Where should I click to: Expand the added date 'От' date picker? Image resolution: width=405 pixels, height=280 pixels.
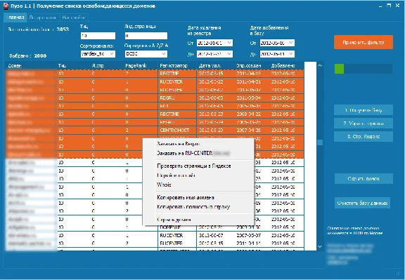tap(291, 43)
